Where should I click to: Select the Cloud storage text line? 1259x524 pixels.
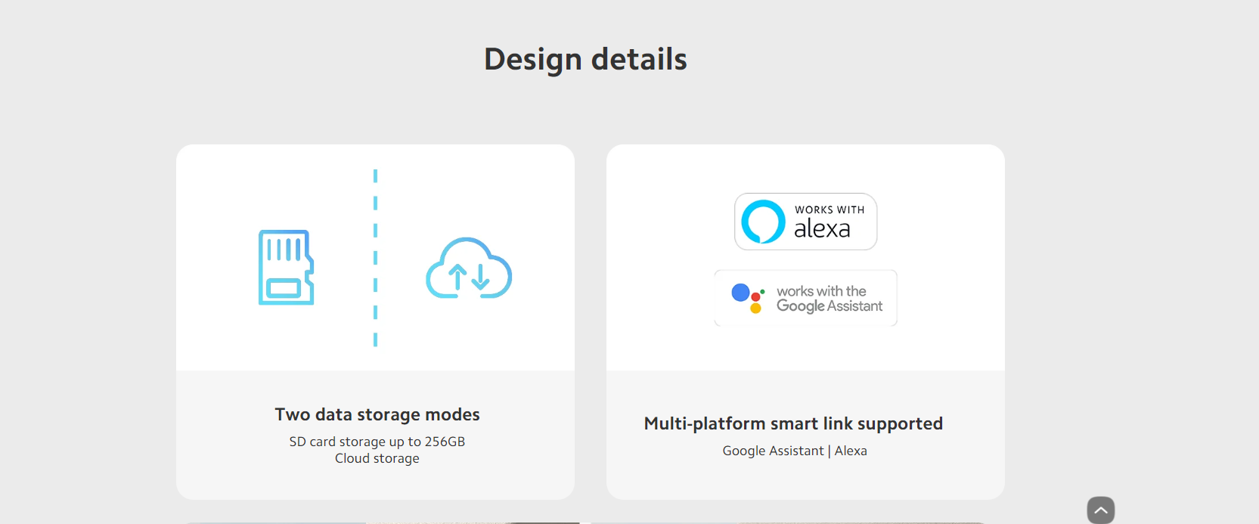[377, 458]
